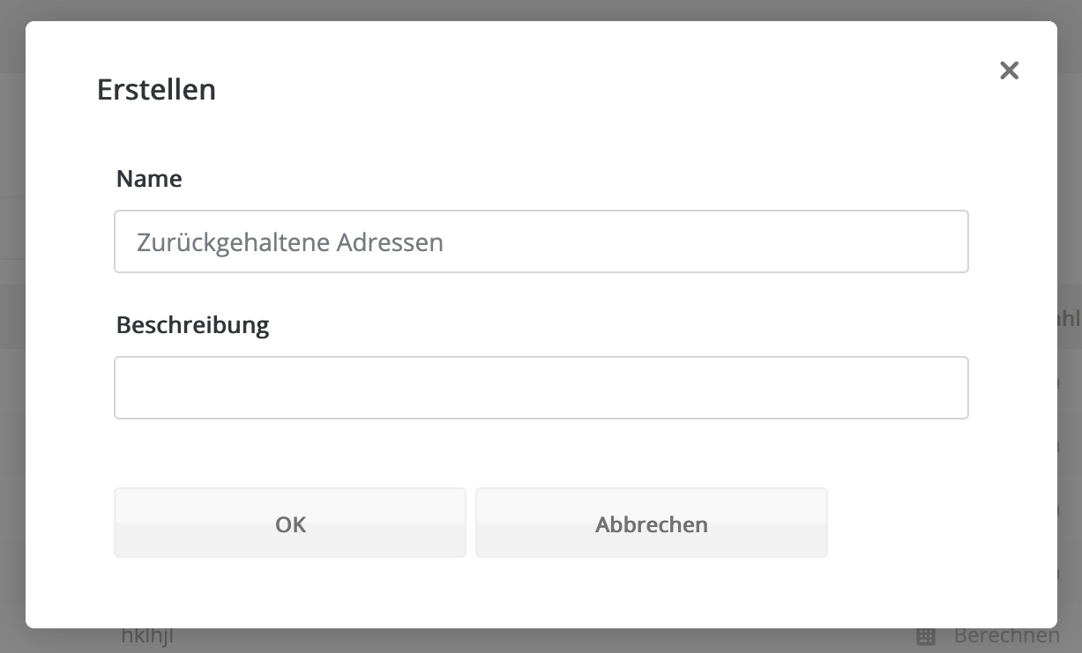Place cursor in empty description box

point(541,388)
